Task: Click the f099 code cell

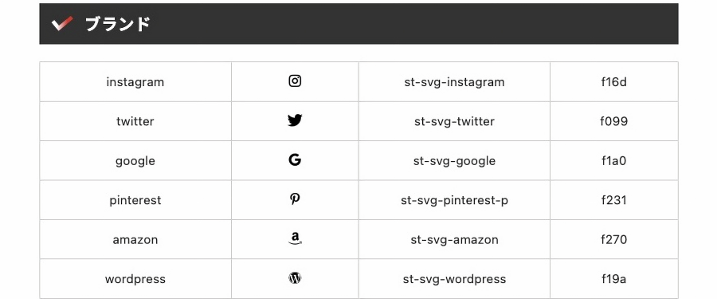Action: tap(613, 121)
